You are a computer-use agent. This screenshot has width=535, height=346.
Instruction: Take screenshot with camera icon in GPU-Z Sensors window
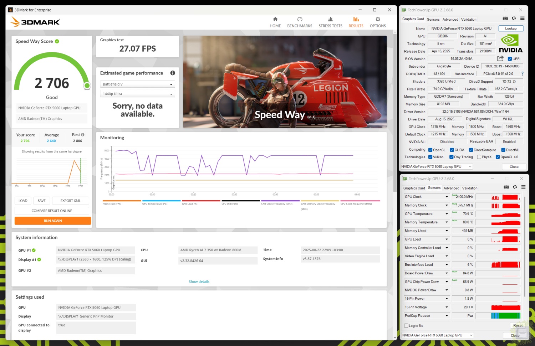pyautogui.click(x=506, y=187)
